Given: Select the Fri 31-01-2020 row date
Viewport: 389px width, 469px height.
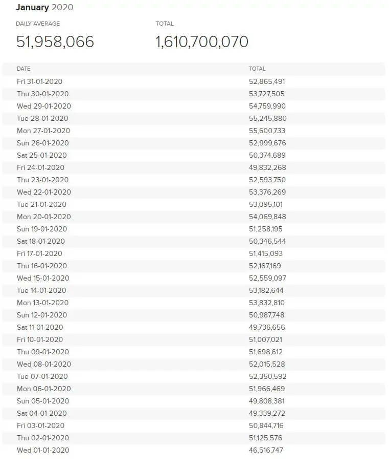Looking at the screenshot, I should pos(39,81).
